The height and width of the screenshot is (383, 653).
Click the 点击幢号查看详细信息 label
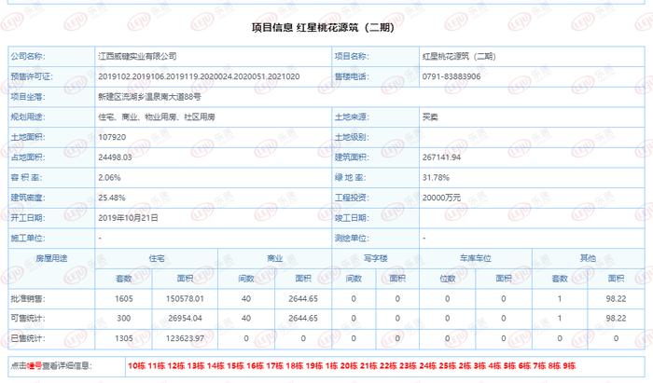(50, 366)
